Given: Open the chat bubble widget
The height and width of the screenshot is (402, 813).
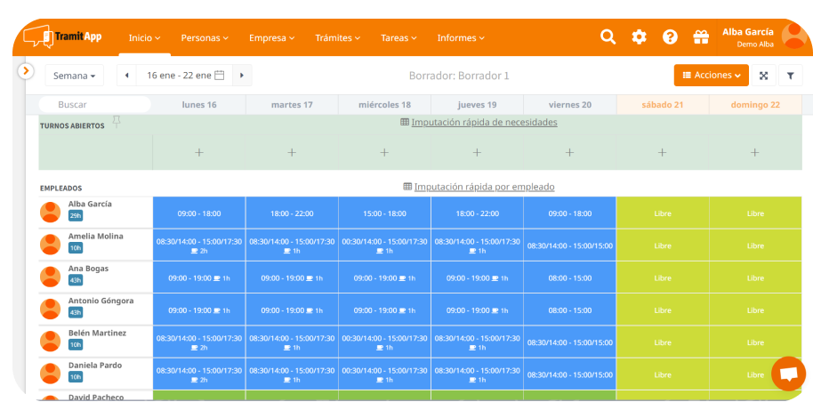Looking at the screenshot, I should click(787, 374).
